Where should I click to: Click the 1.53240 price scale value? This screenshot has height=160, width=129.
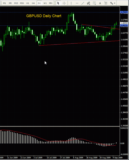124,66
